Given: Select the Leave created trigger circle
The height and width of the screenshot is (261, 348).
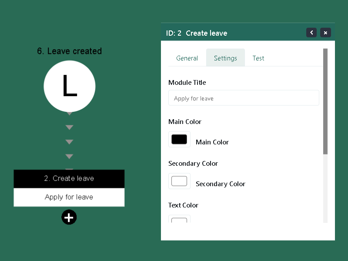Looking at the screenshot, I should [x=70, y=86].
